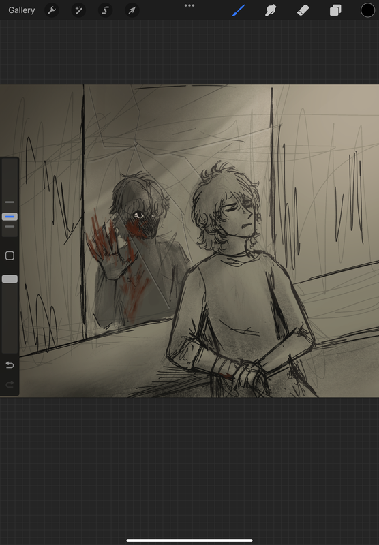379x545 pixels.
Task: Return to the Gallery
Action: [x=22, y=10]
